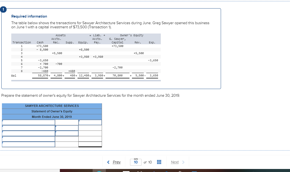Click the right chevron beside Next
Image resolution: width=290 pixels, height=172 pixels.
[x=183, y=162]
